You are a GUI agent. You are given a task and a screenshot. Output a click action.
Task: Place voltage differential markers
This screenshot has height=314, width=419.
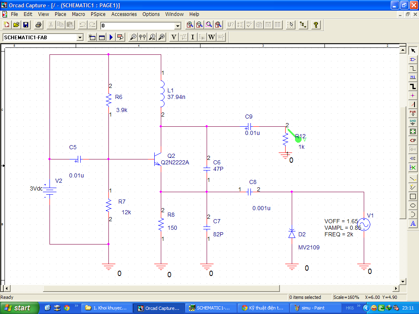point(142,37)
